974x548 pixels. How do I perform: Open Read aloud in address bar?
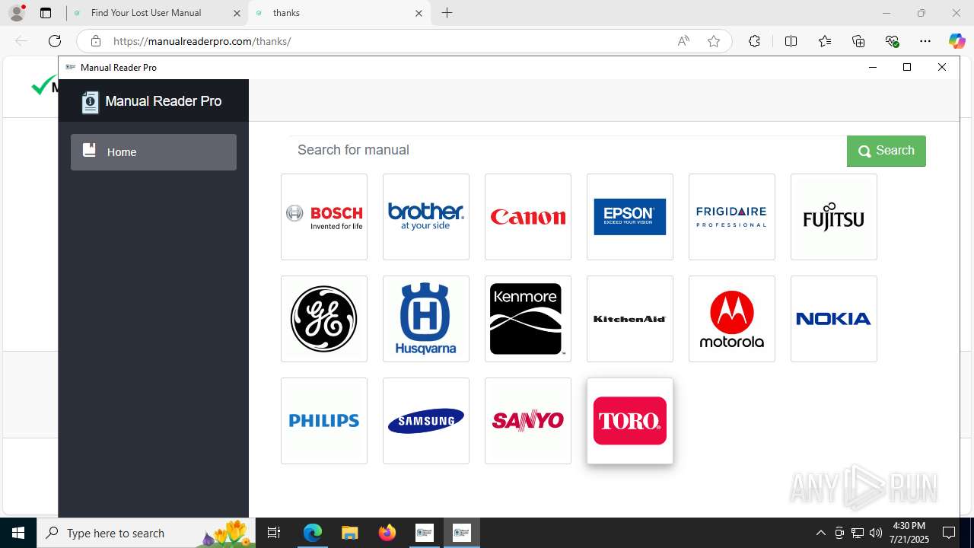point(683,41)
